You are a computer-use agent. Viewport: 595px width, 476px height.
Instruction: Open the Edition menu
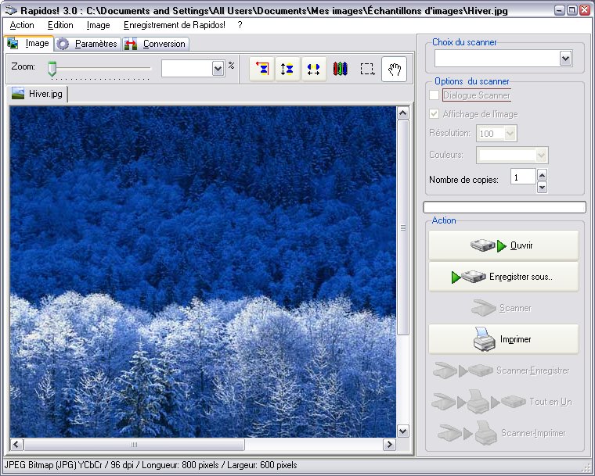click(x=60, y=25)
